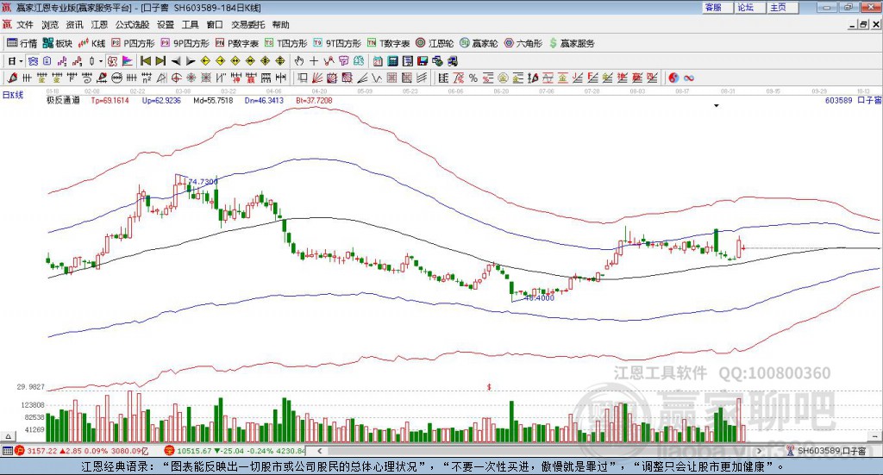Collapse panel with bottom-right arrow

(x=874, y=436)
